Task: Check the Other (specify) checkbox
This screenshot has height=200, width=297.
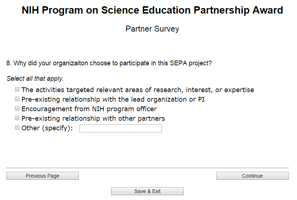Action: (17, 128)
